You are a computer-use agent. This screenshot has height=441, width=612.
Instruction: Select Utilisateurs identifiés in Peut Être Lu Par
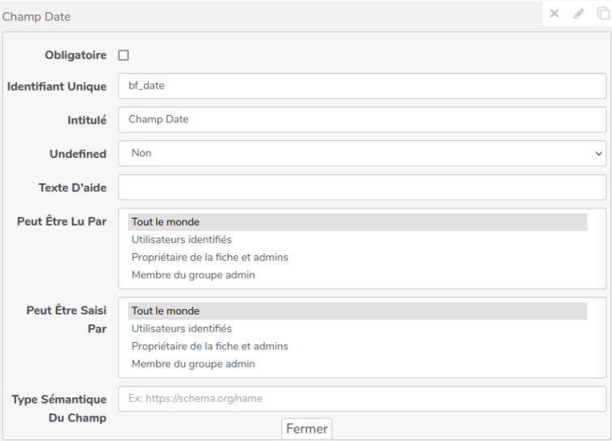(x=357, y=240)
